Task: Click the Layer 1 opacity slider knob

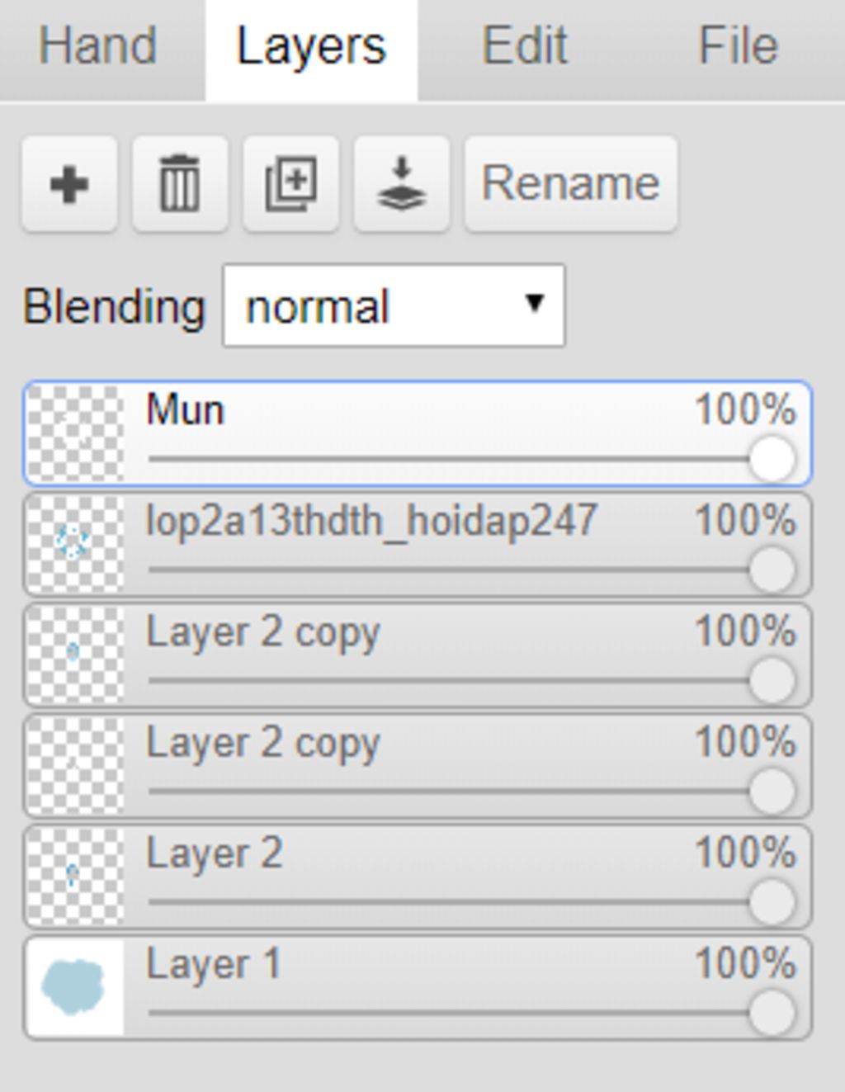Action: [x=772, y=1013]
